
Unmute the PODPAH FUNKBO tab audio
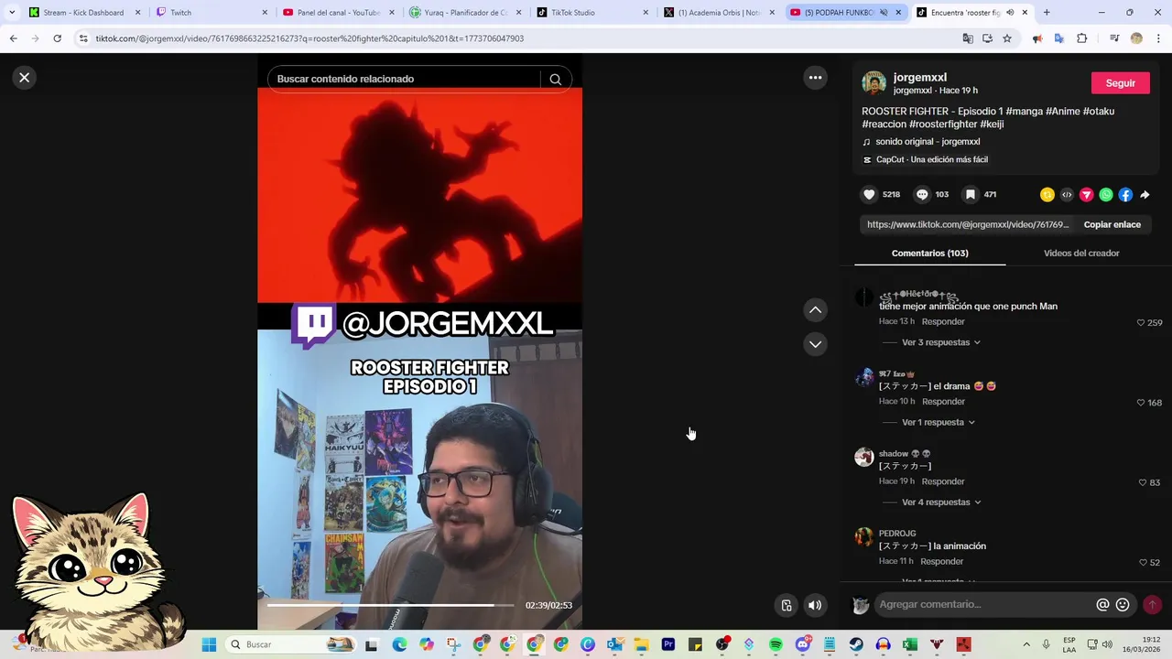click(884, 13)
